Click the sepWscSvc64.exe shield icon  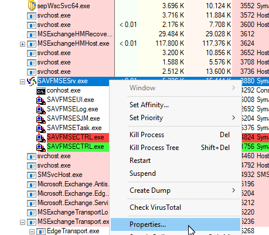point(31,5)
